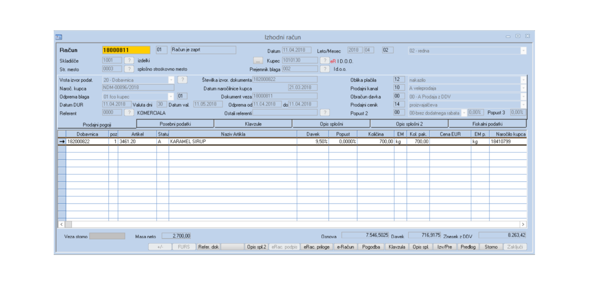Screen dimensions: 593x287
Task: Open Skladišče lookup question-mark button
Action: [x=129, y=60]
